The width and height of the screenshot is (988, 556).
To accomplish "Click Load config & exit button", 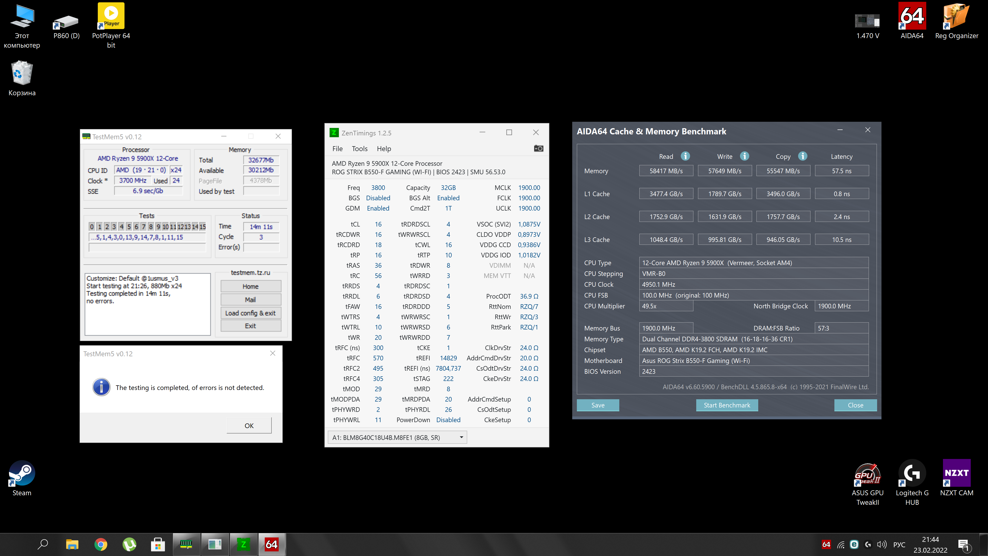I will [250, 313].
